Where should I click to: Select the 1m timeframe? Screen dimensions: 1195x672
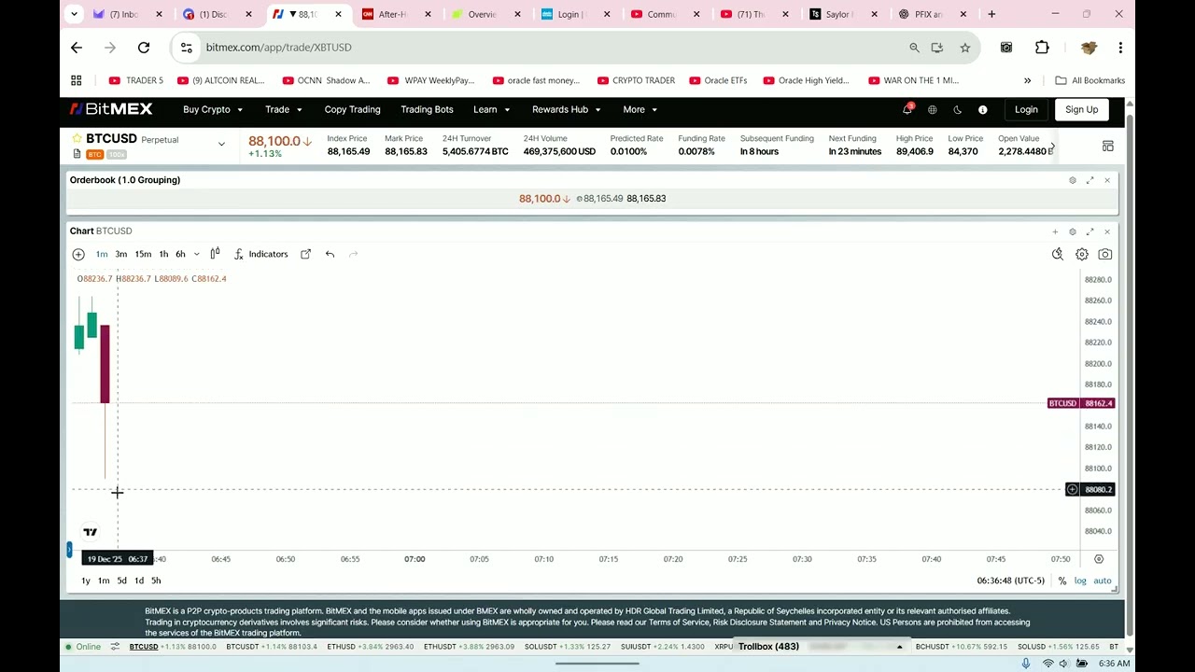coord(102,254)
